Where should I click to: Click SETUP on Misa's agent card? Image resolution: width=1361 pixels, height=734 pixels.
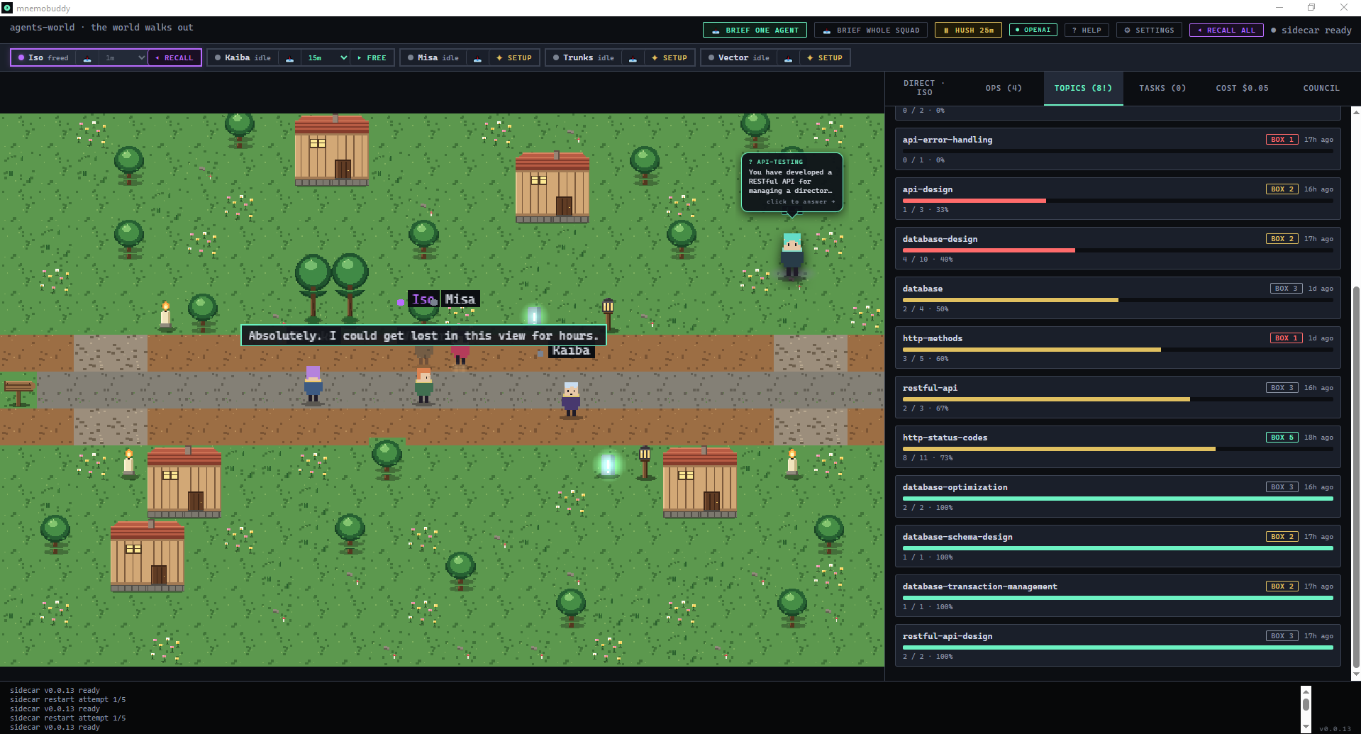514,58
